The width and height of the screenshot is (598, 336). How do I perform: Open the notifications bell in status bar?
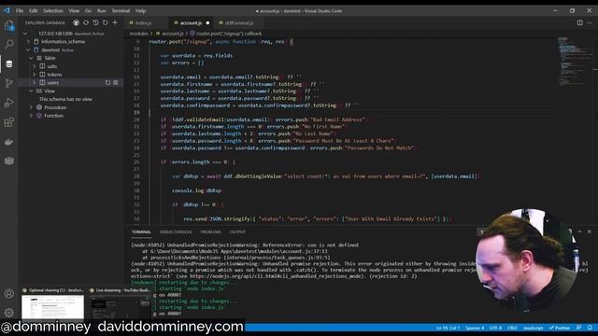tap(590, 328)
